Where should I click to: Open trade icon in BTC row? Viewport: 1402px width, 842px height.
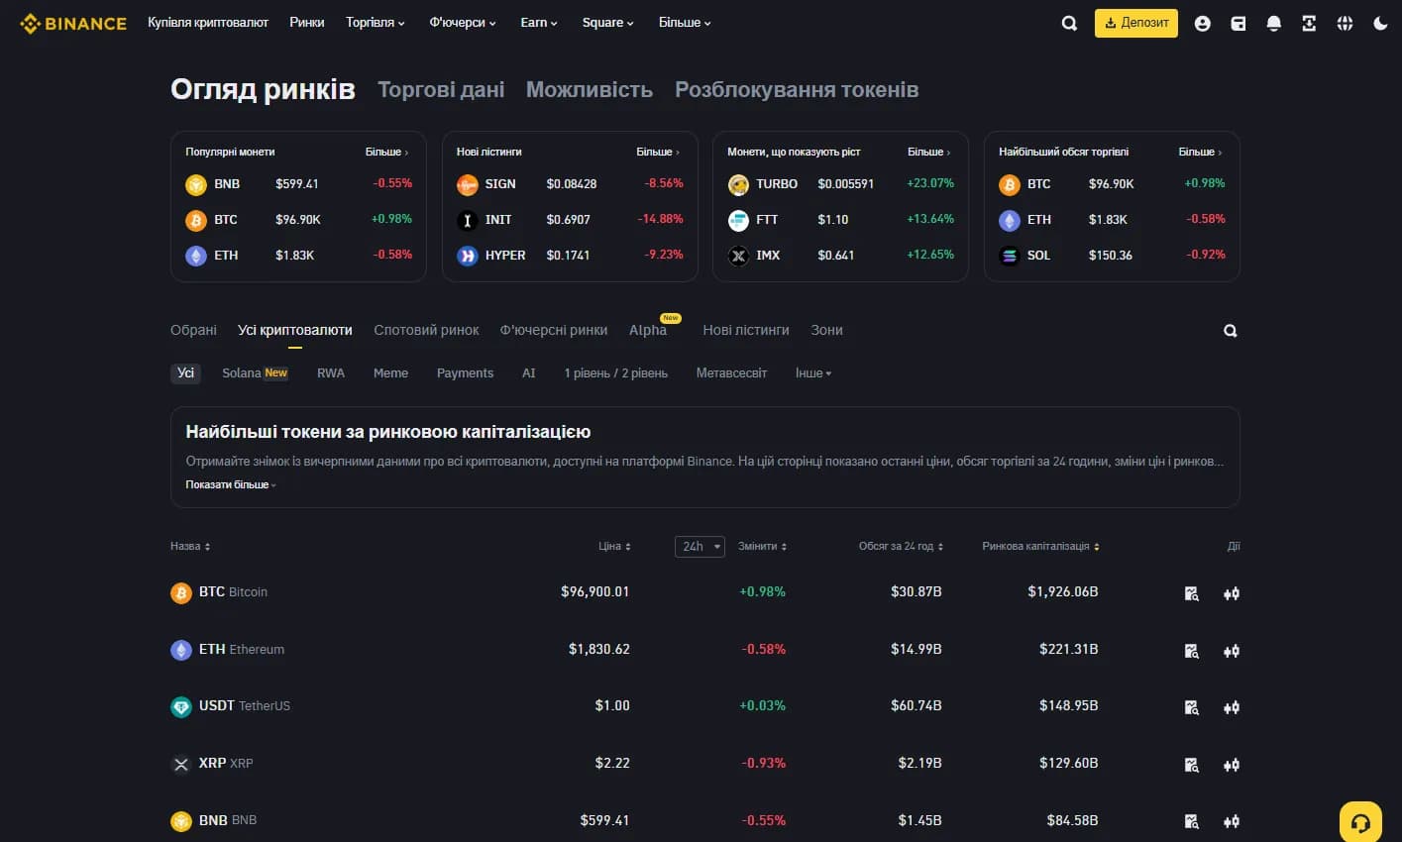1232,593
